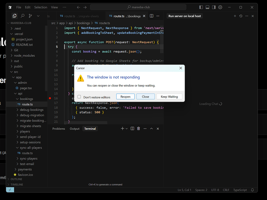Click TypeScript language mode in status bar
267x200 pixels.
pyautogui.click(x=240, y=190)
